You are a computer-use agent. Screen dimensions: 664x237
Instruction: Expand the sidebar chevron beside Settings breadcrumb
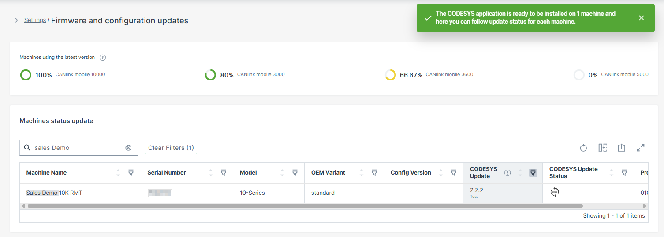pos(16,20)
